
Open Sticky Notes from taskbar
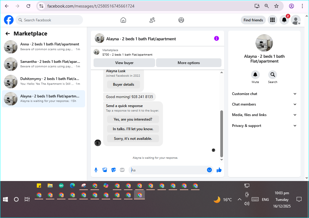click(x=39, y=186)
